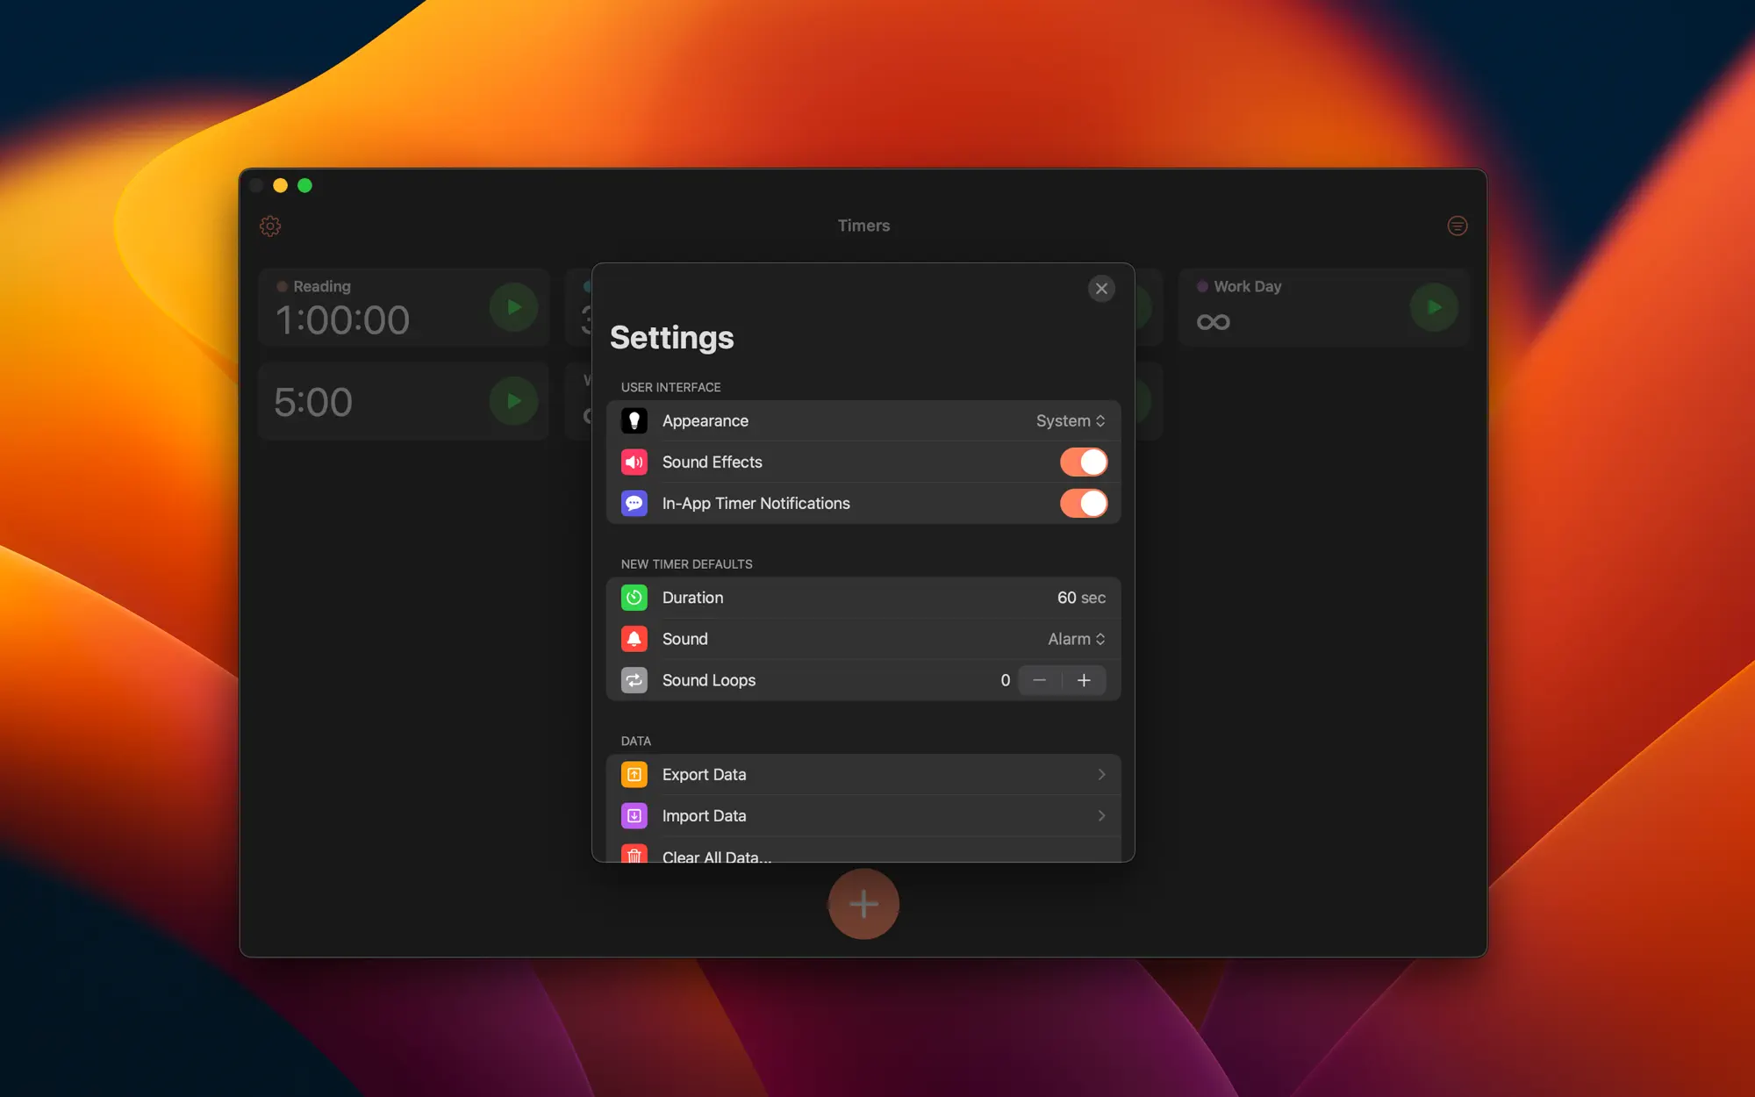
Task: Disable the Sound Effects toggle
Action: pyautogui.click(x=1083, y=462)
